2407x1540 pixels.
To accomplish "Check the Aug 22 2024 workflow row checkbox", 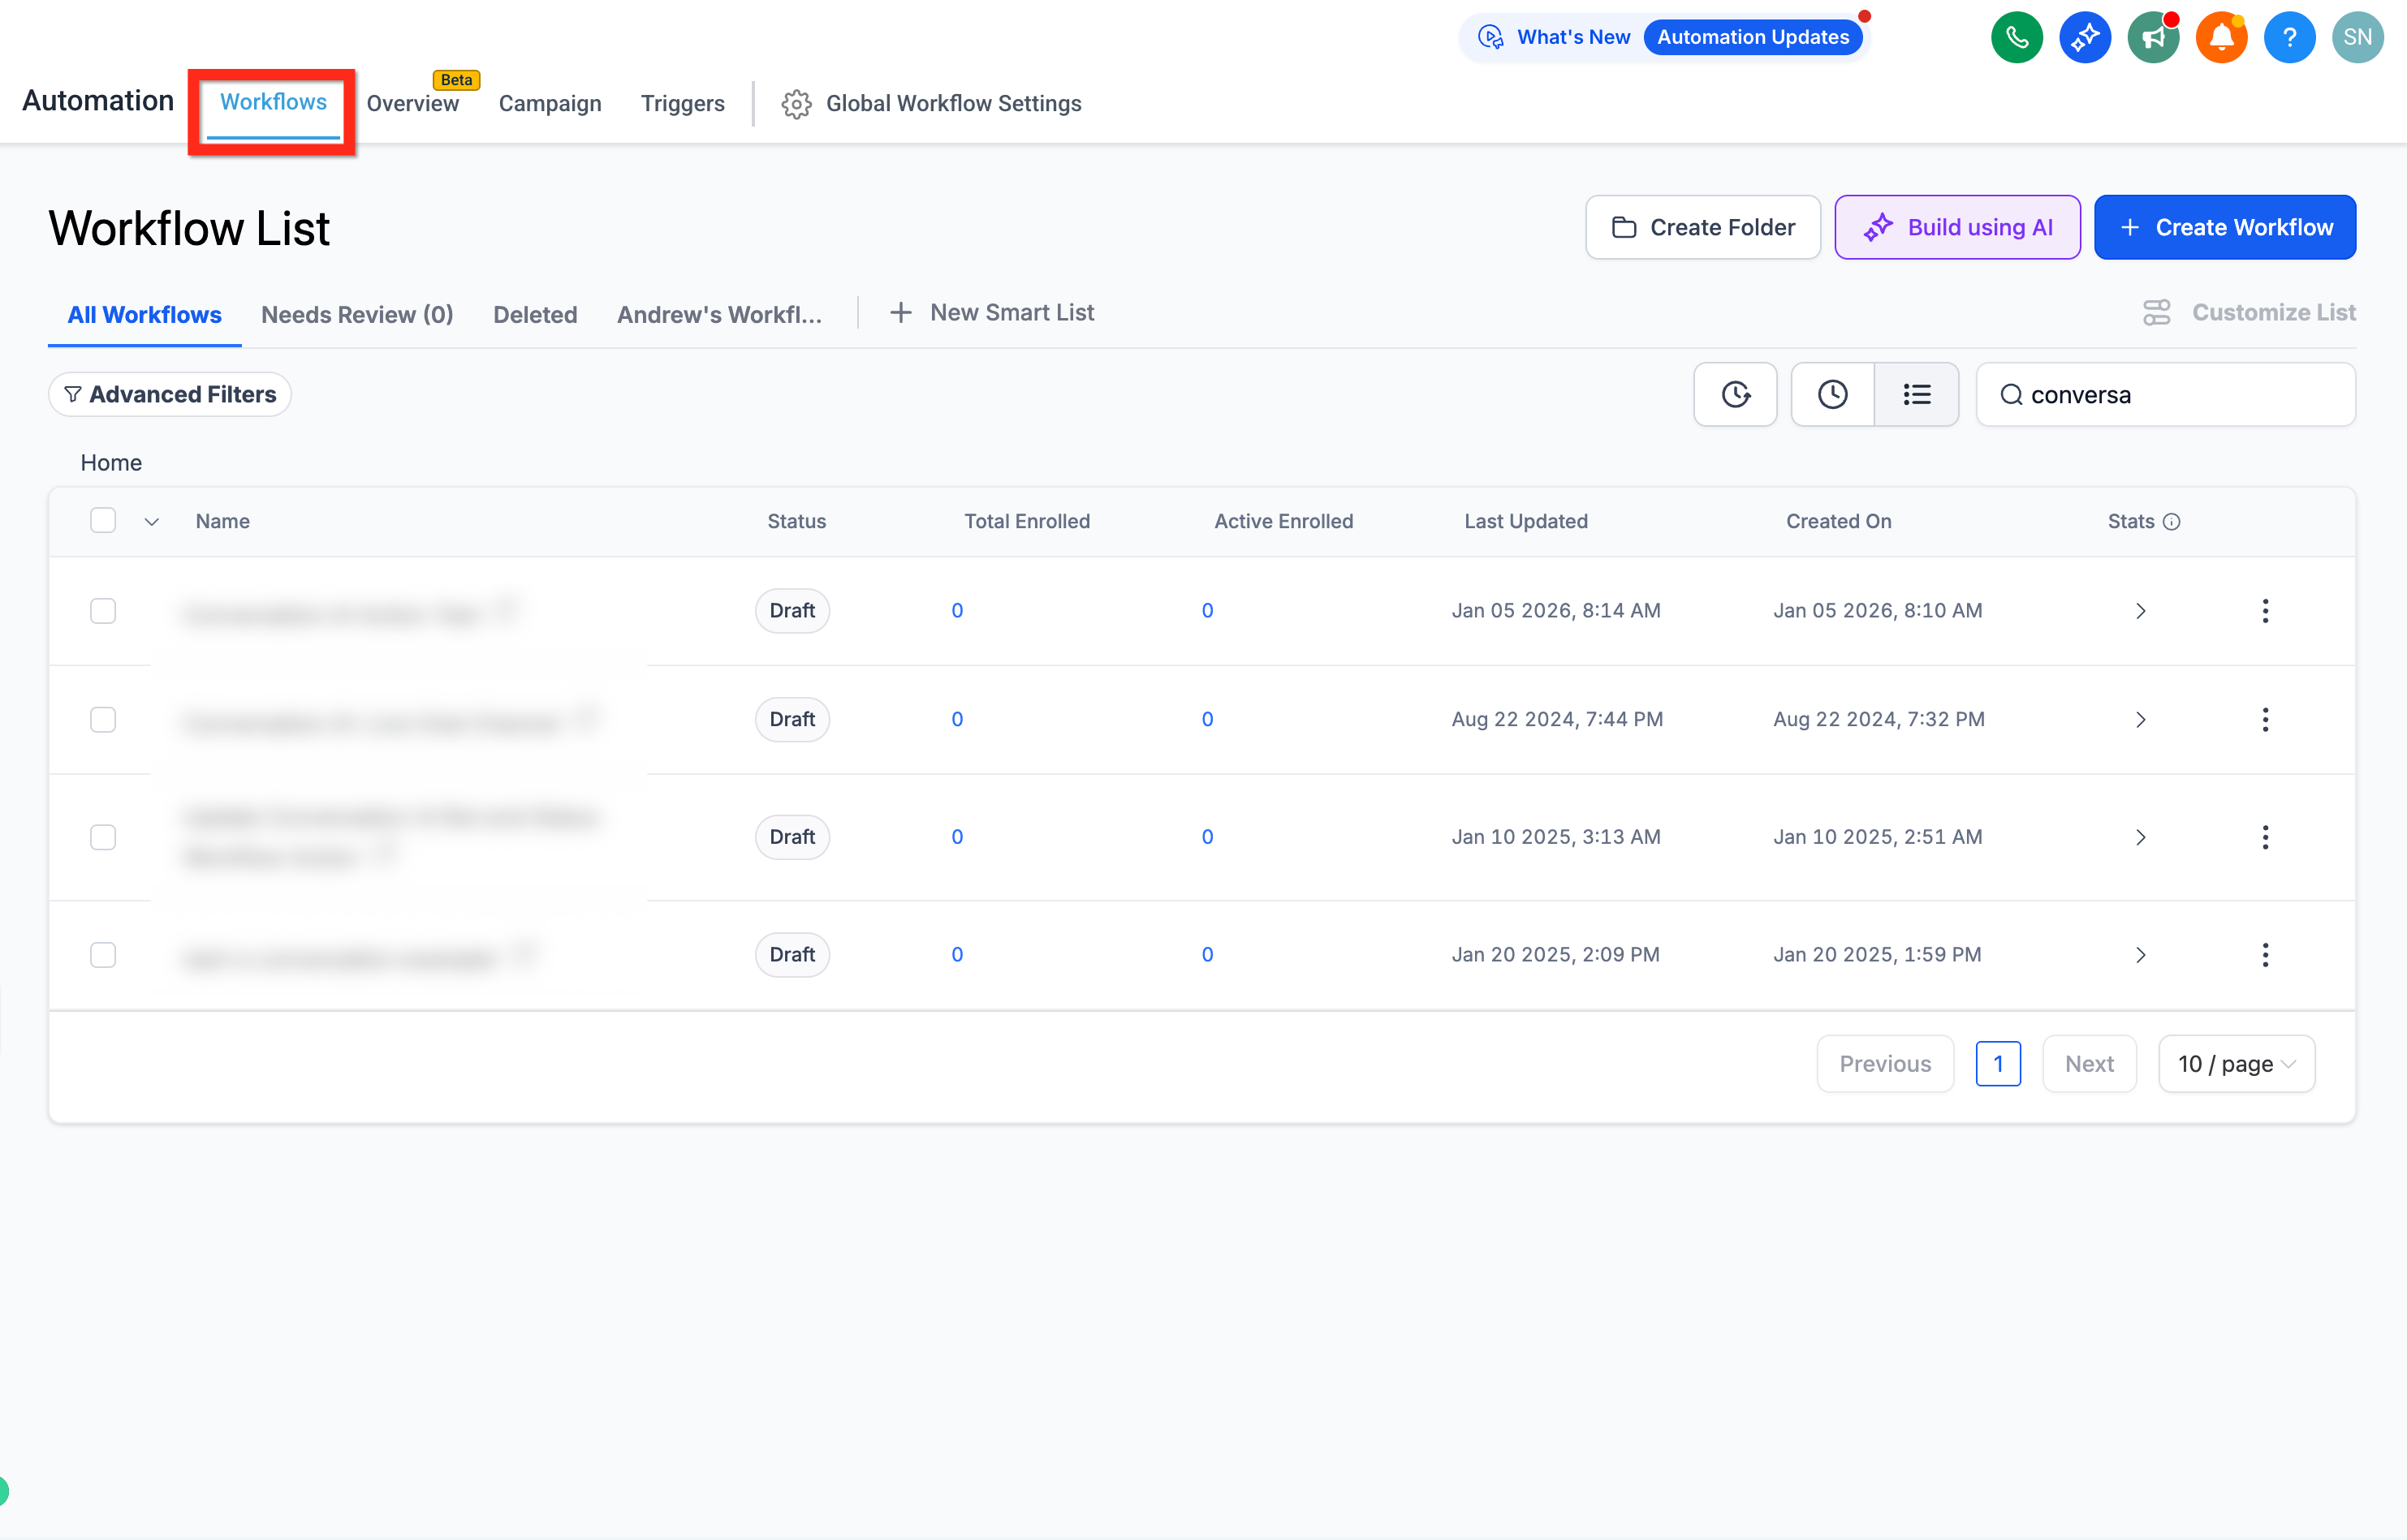I will [x=103, y=719].
